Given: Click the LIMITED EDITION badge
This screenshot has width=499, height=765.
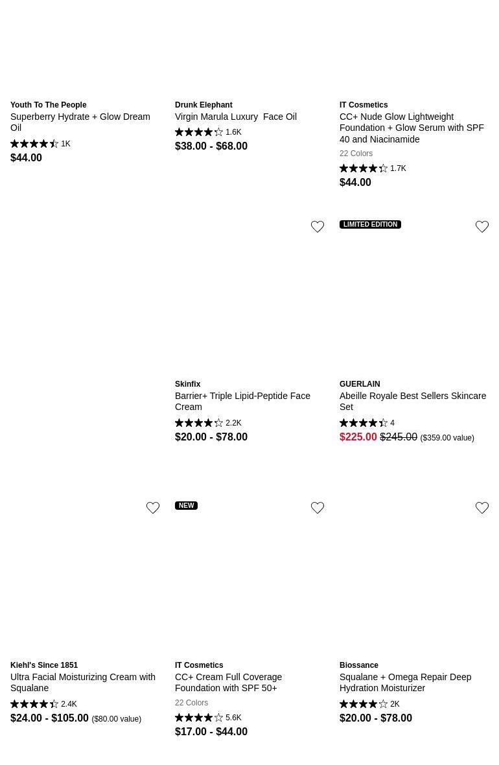Looking at the screenshot, I should click(370, 224).
